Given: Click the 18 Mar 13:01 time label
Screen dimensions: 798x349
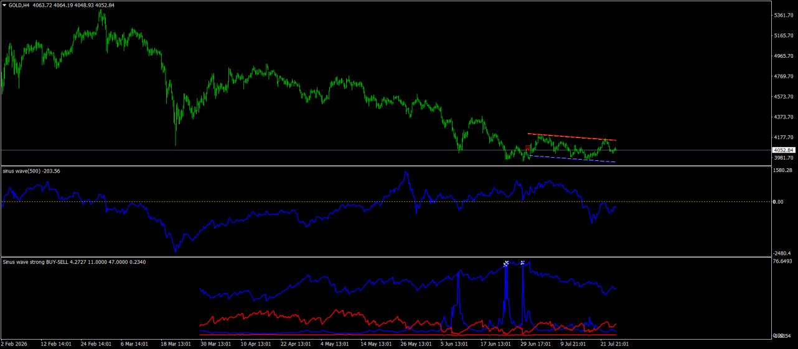Looking at the screenshot, I should 175,343.
